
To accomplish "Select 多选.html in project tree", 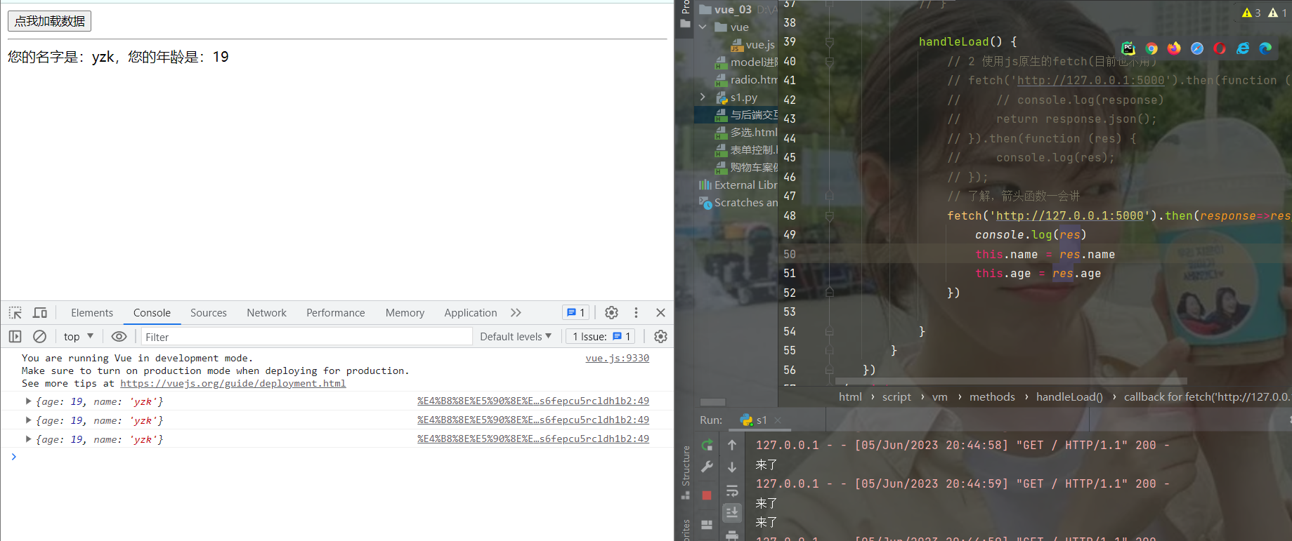I will 746,132.
